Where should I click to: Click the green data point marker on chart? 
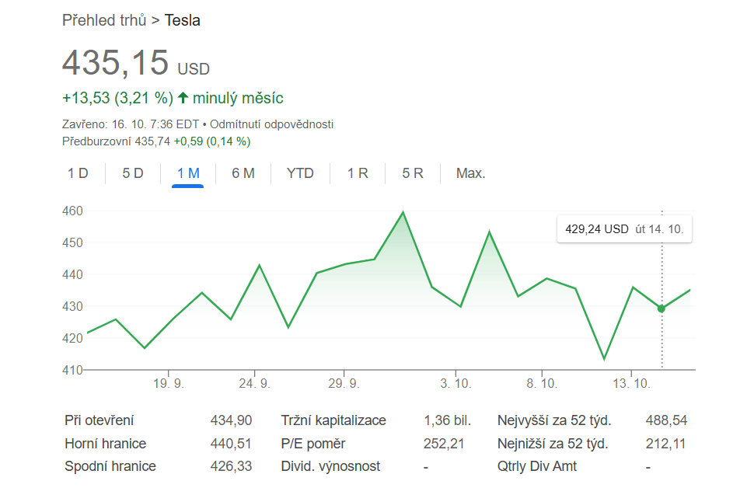tap(661, 308)
